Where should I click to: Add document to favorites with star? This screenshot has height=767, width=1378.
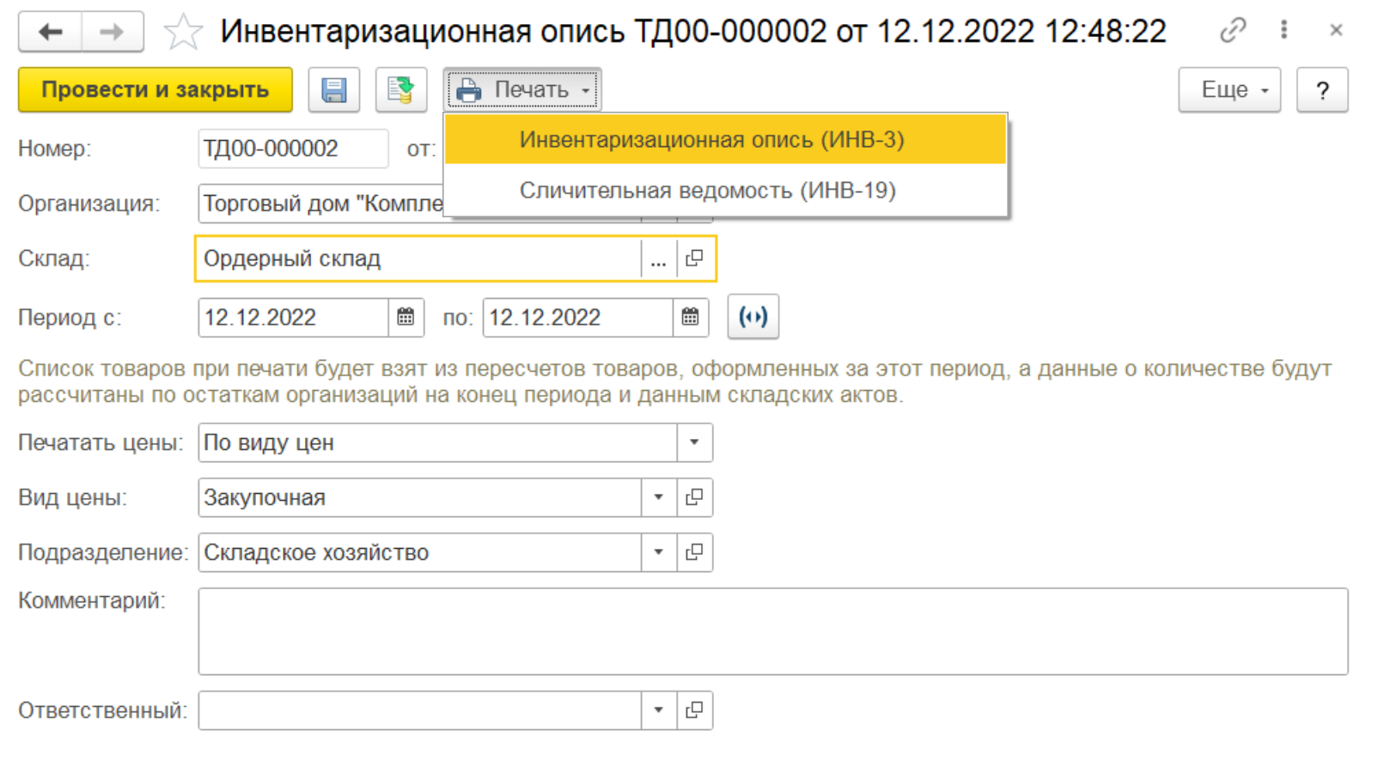(x=183, y=33)
